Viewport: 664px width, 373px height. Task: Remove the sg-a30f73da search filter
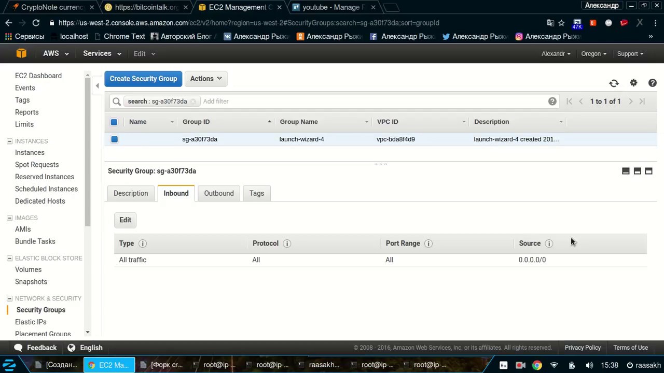coord(192,102)
